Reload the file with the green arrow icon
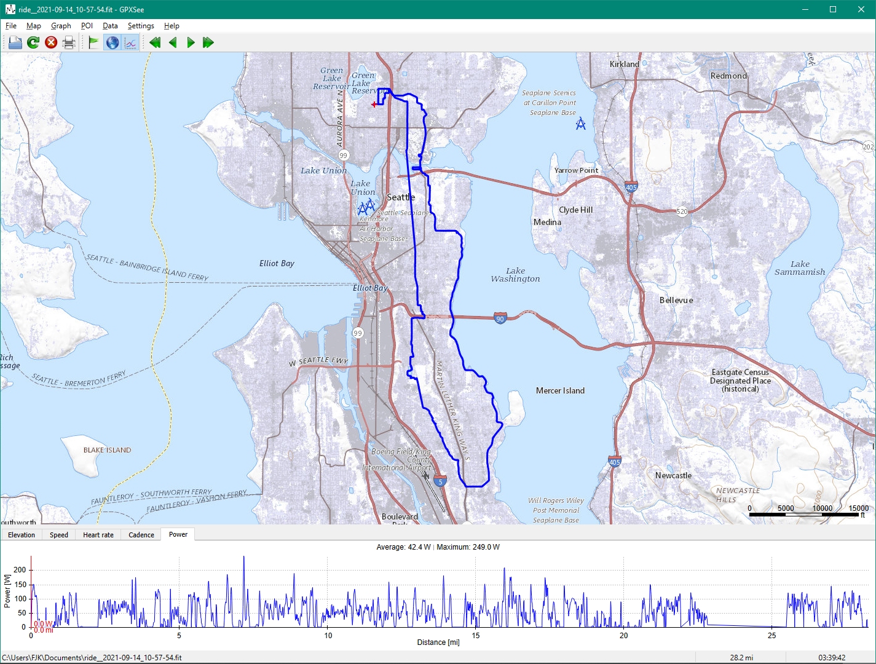 click(x=33, y=42)
